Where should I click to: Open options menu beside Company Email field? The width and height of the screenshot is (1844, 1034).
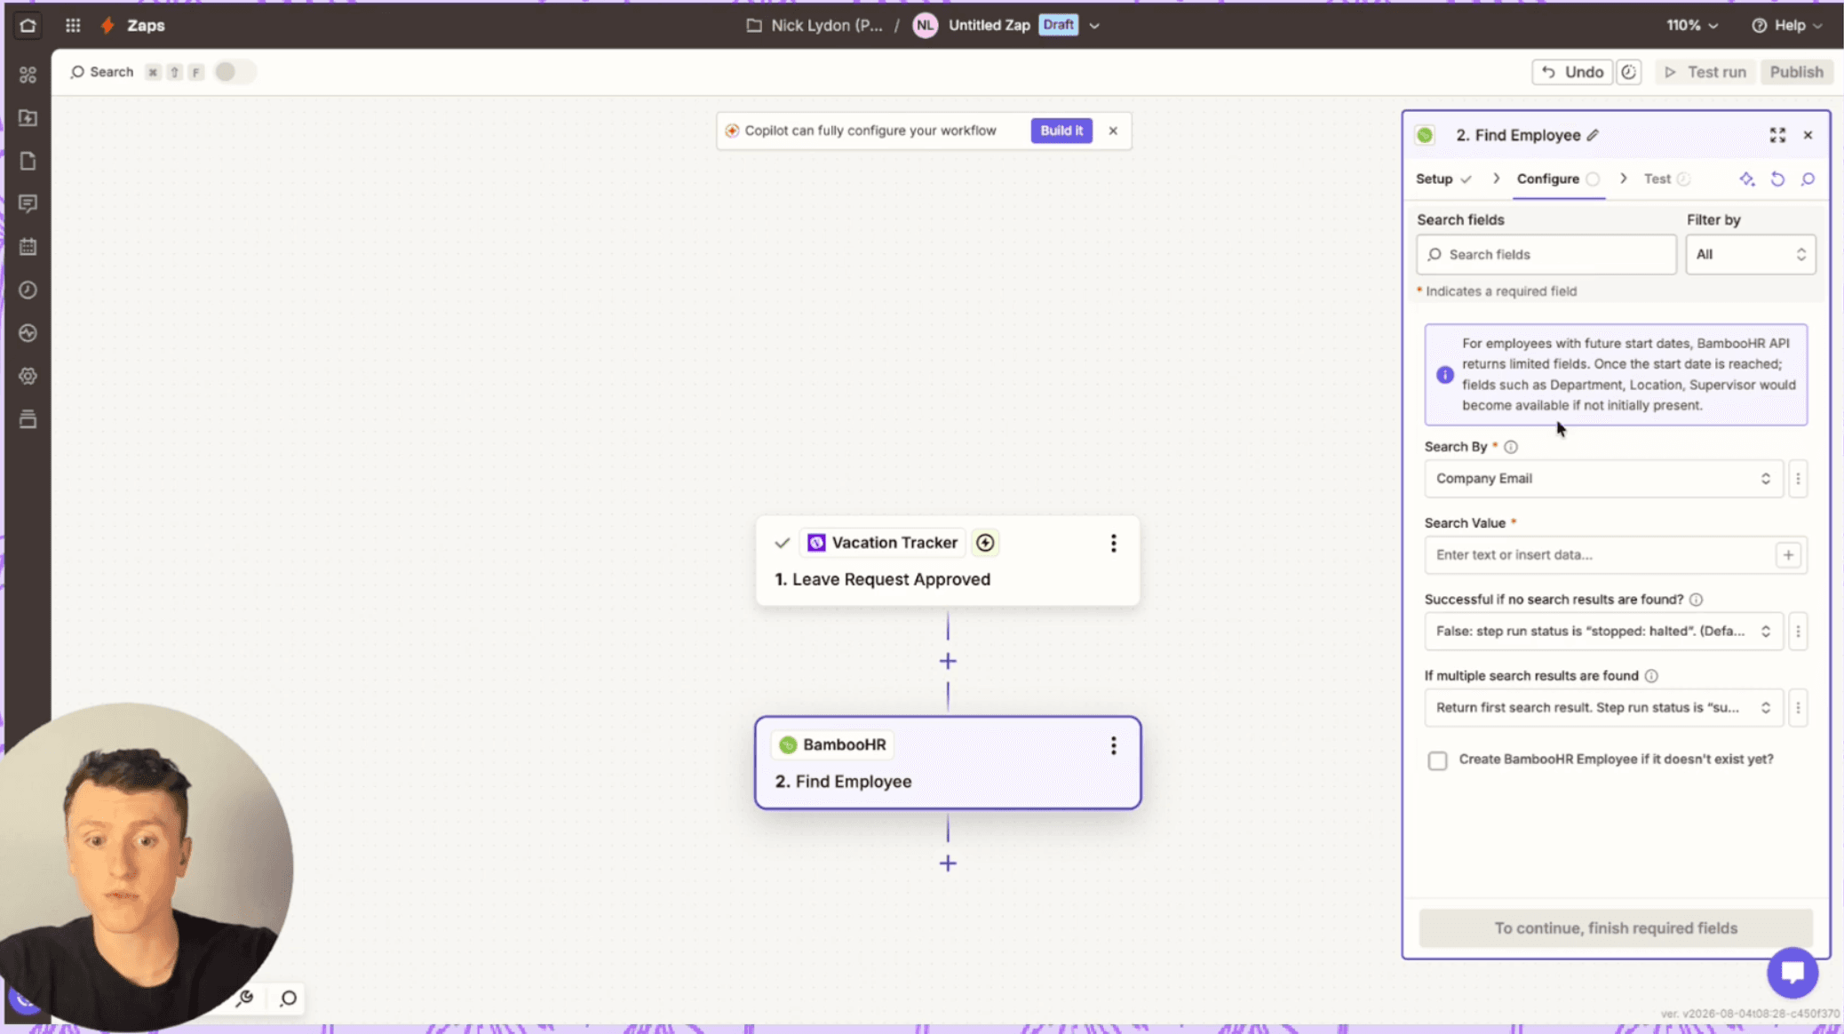tap(1798, 479)
